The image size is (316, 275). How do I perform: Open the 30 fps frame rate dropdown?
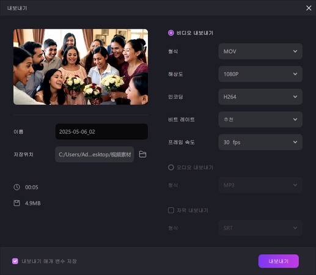[x=260, y=142]
